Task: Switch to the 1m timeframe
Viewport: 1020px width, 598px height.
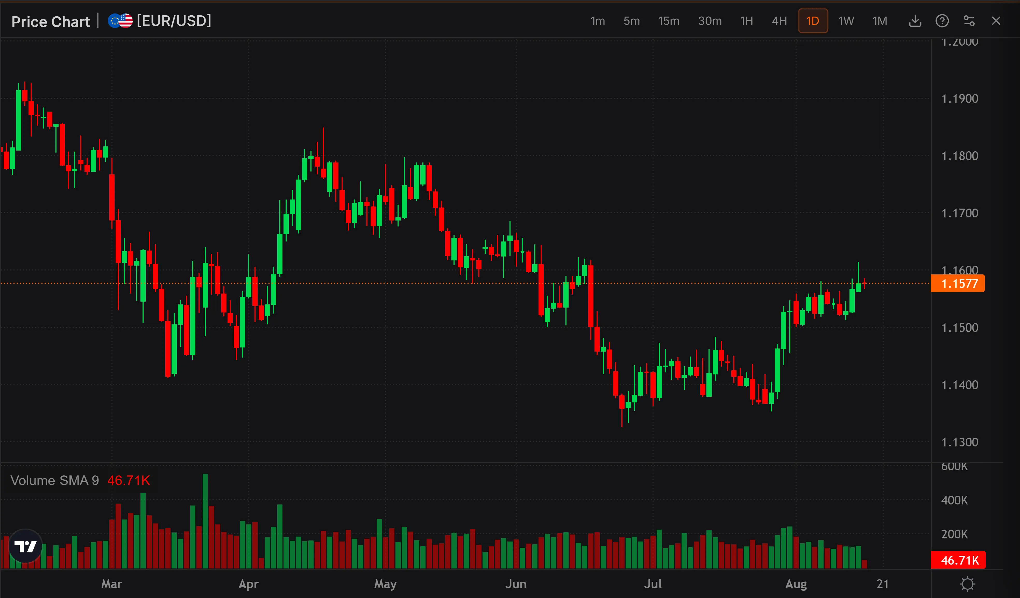Action: [x=597, y=21]
